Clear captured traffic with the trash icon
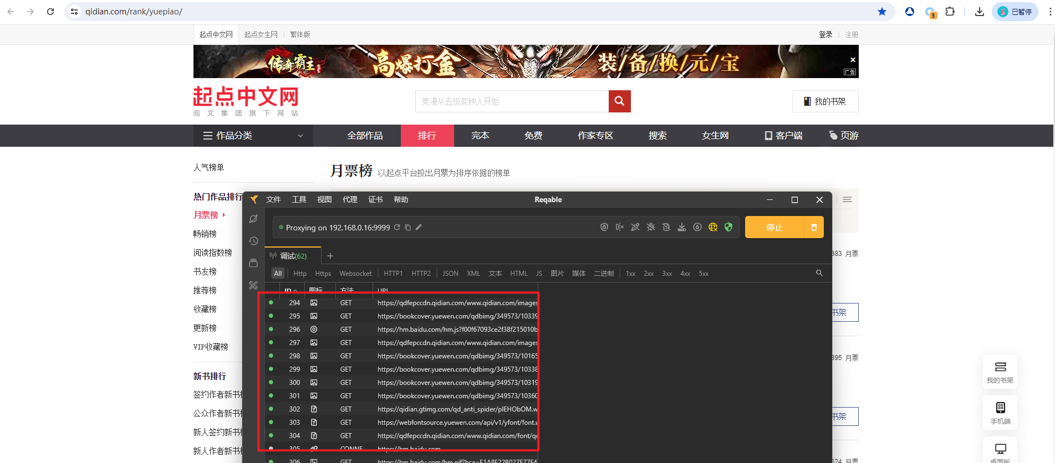Screen dimensions: 1055x463 814,227
